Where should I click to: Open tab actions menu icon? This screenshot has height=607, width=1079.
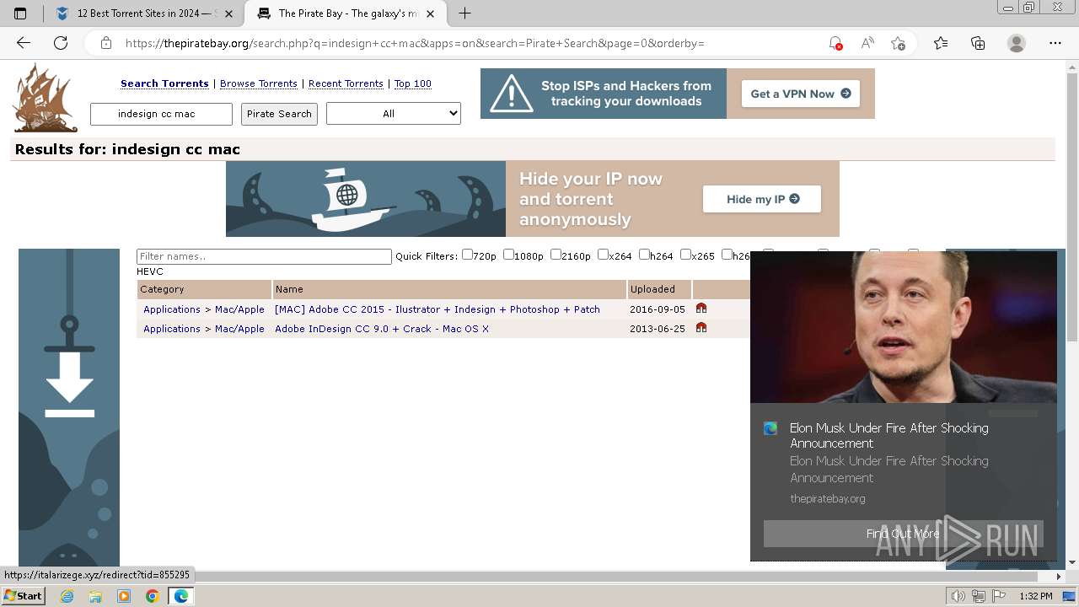tap(20, 13)
